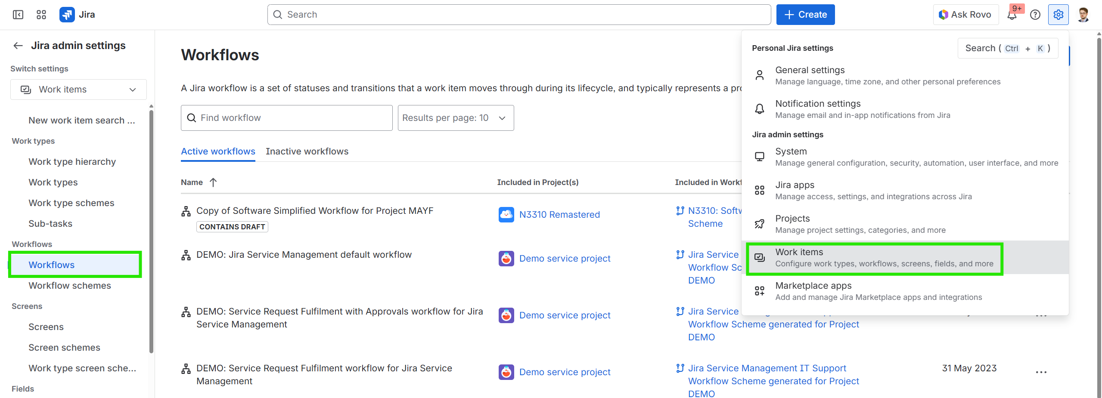Open the Screens sidebar link
The height and width of the screenshot is (398, 1102).
pos(46,327)
